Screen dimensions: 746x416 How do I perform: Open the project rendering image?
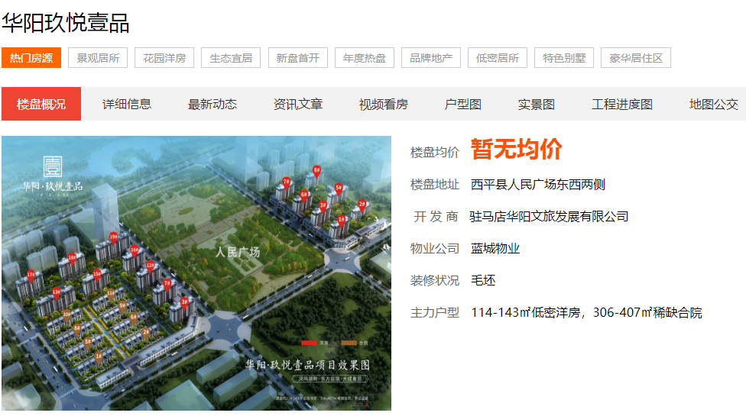coord(196,273)
